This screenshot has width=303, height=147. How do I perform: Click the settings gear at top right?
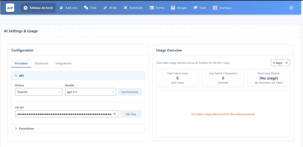pyautogui.click(x=291, y=8)
